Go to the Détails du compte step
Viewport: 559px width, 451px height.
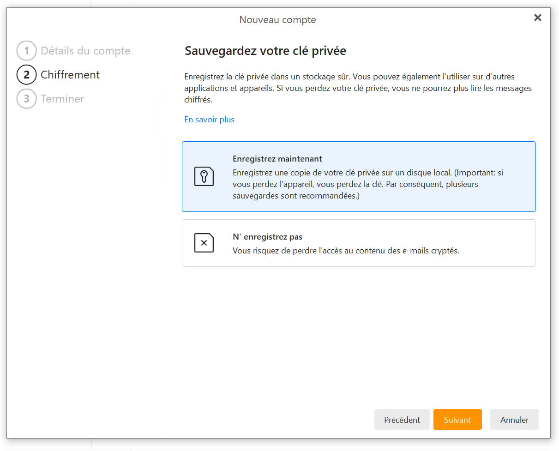point(85,51)
